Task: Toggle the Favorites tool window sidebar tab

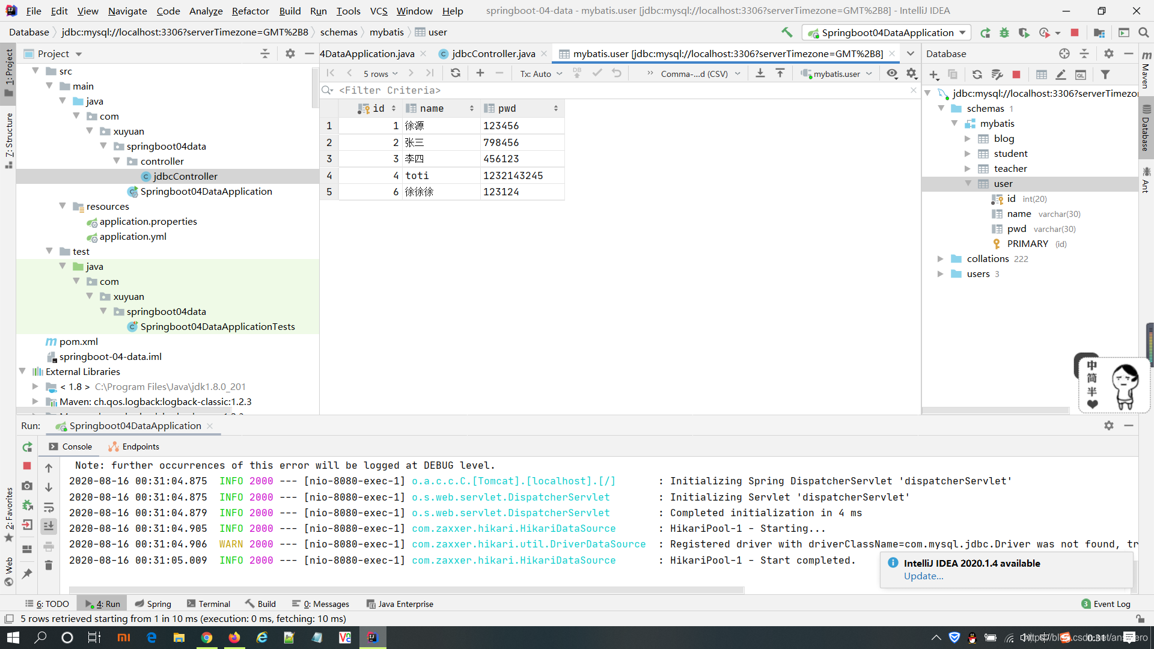Action: 8,514
